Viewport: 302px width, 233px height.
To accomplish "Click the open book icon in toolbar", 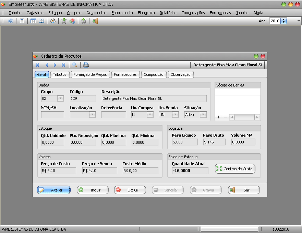I will tap(41, 21).
